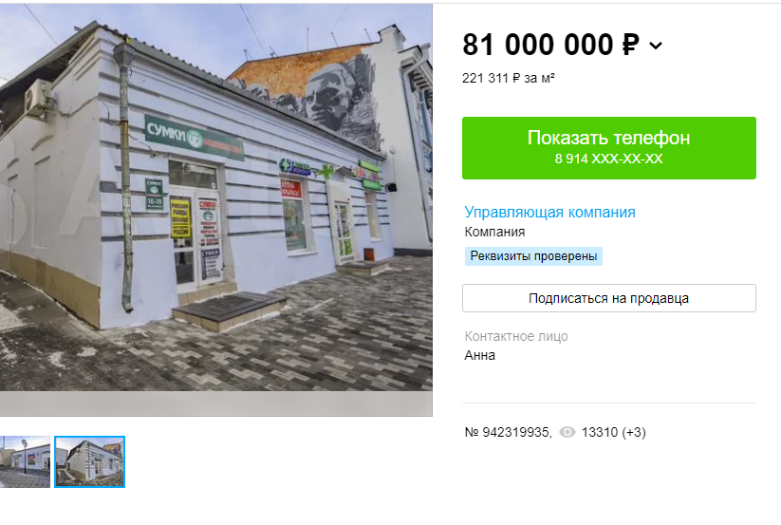Select the highlighted second photo thumbnail
This screenshot has width=781, height=525.
[89, 461]
